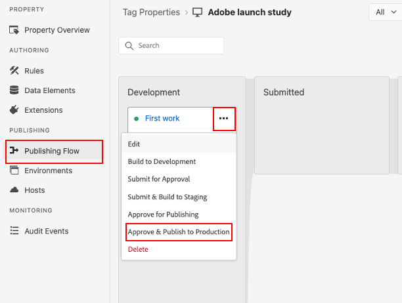Select the Data Elements database icon
Image resolution: width=402 pixels, height=303 pixels.
tap(14, 90)
